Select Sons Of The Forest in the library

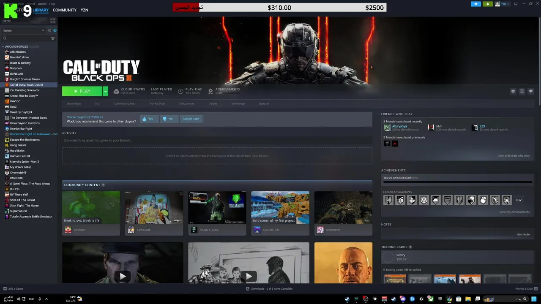(22, 200)
